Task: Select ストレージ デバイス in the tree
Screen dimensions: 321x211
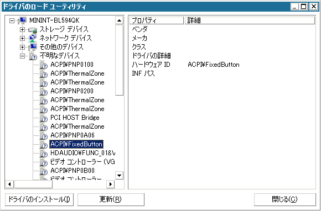Action: click(x=64, y=29)
